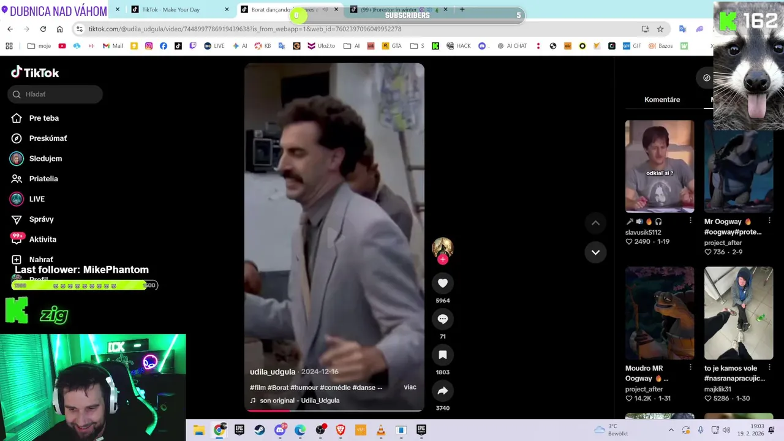784x441 pixels.
Task: Expand video description with viac
Action: [410, 387]
